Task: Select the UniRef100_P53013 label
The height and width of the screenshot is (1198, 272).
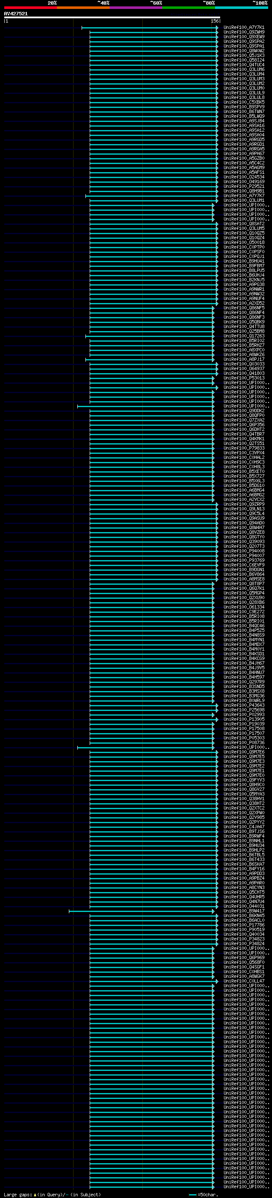Action: tap(244, 378)
